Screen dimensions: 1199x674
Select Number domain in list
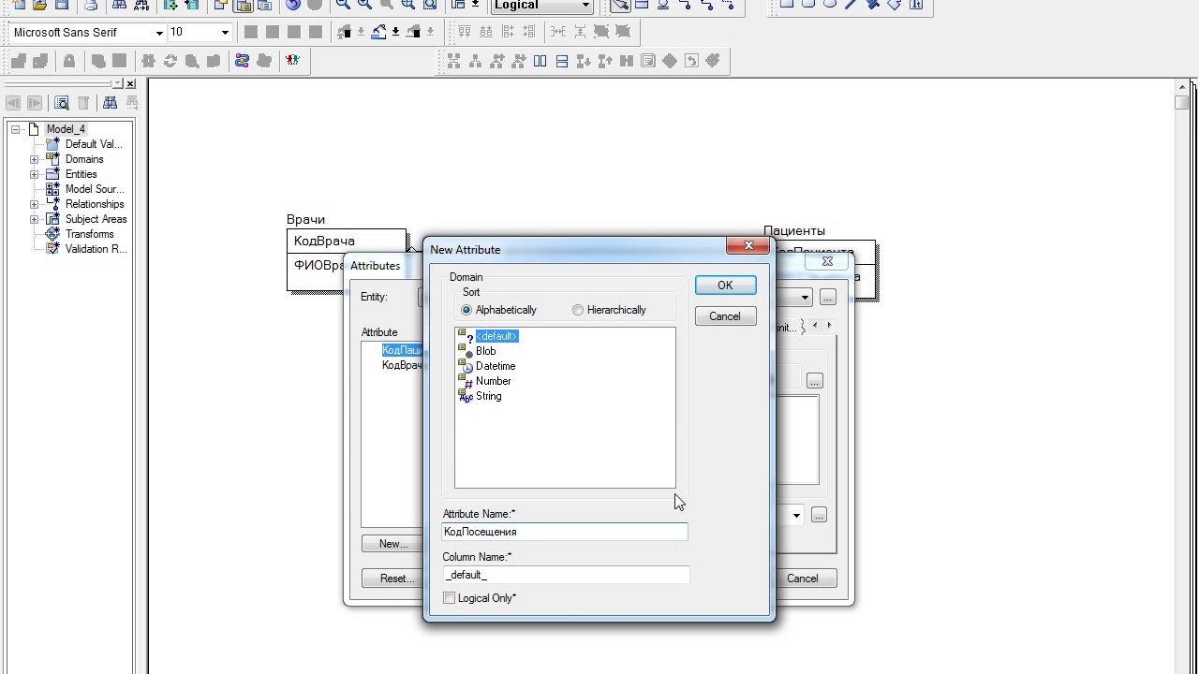click(493, 381)
